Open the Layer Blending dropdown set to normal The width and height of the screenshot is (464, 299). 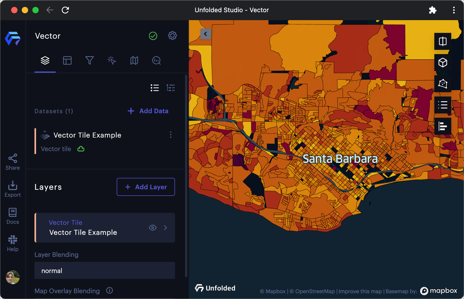[x=104, y=270]
